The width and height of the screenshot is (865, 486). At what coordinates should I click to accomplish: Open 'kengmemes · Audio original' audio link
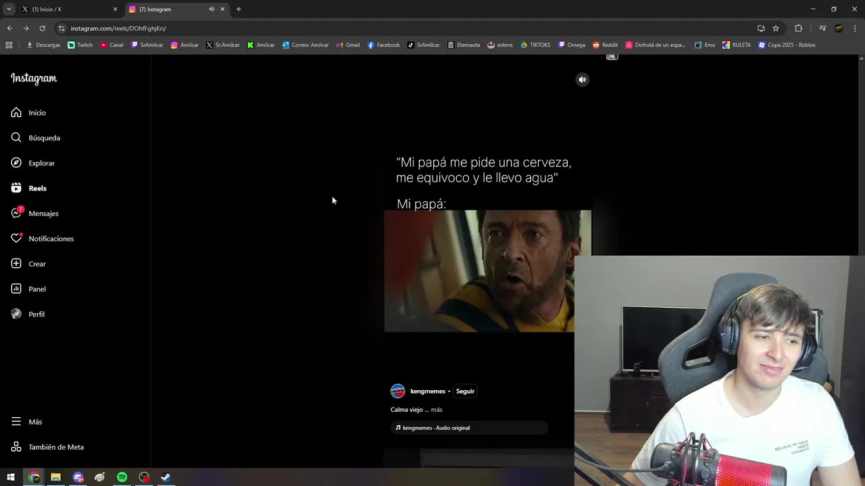[469, 428]
